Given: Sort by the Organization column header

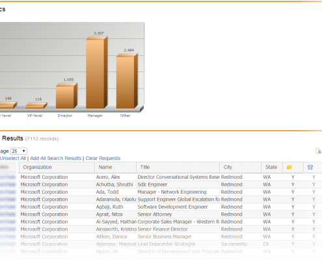Looking at the screenshot, I should (57, 167).
